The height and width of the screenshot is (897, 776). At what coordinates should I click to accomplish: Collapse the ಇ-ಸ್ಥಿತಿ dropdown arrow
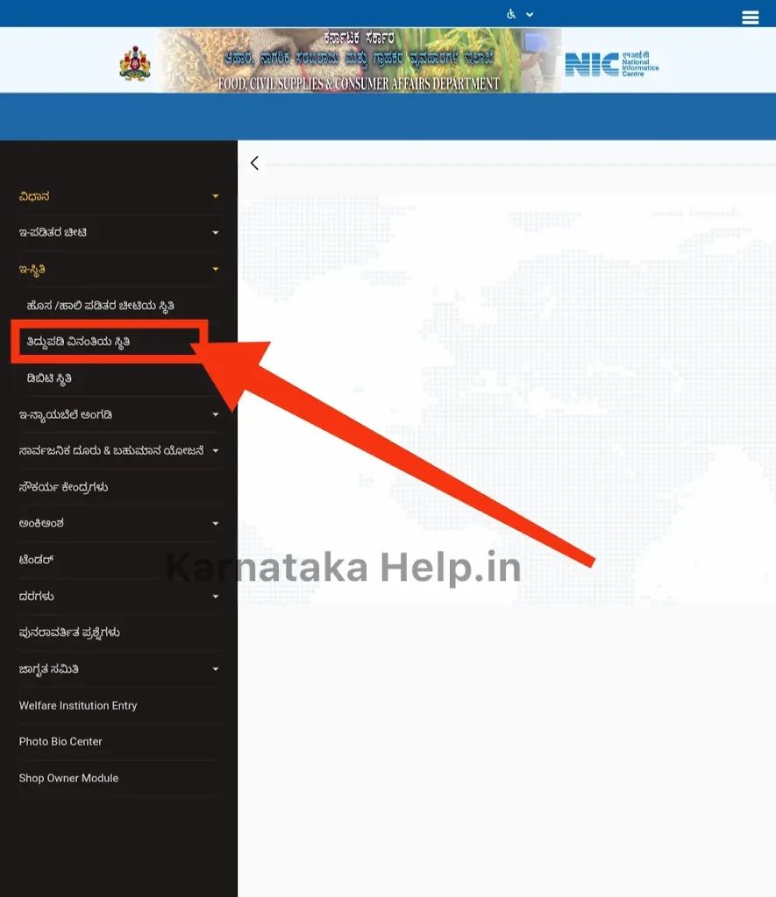[x=216, y=269]
